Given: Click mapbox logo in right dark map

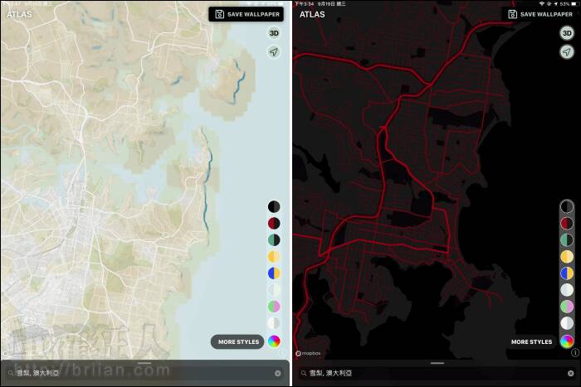Looking at the screenshot, I should 308,353.
